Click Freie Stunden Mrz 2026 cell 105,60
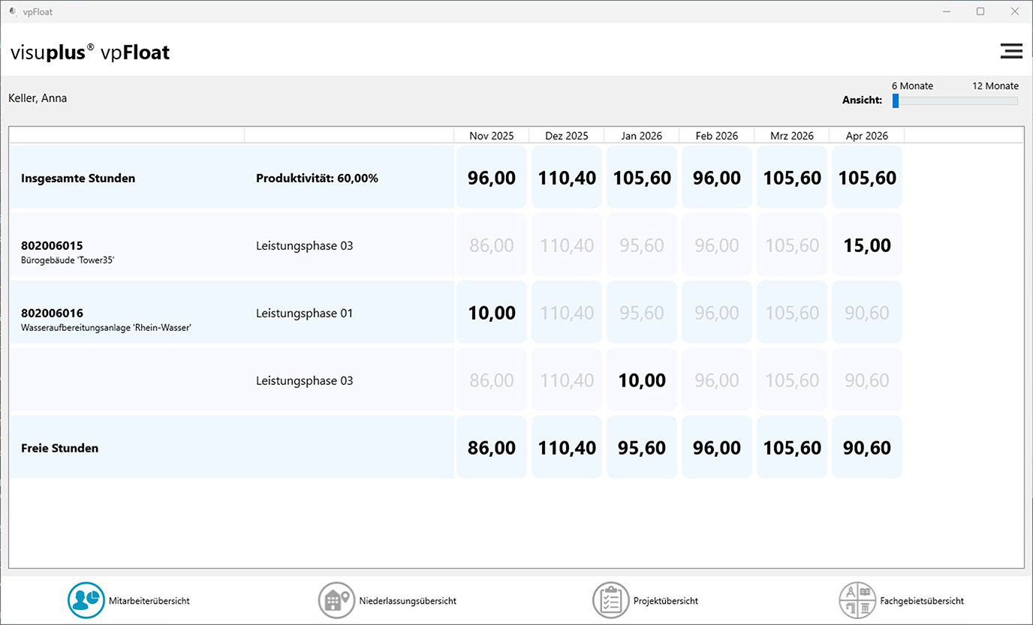 [792, 448]
